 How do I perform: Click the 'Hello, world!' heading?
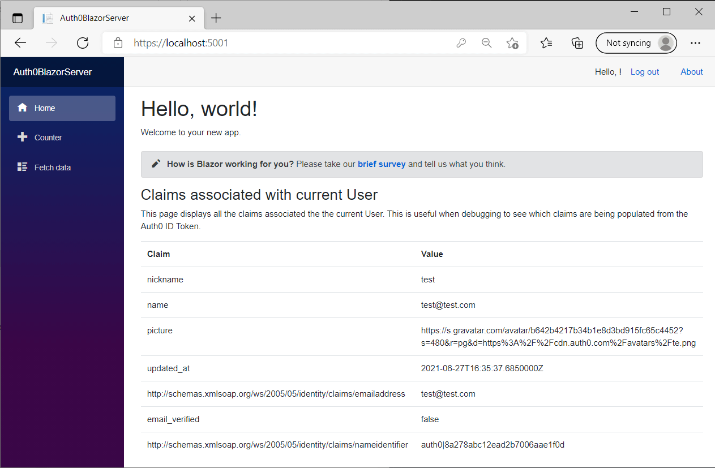(199, 109)
